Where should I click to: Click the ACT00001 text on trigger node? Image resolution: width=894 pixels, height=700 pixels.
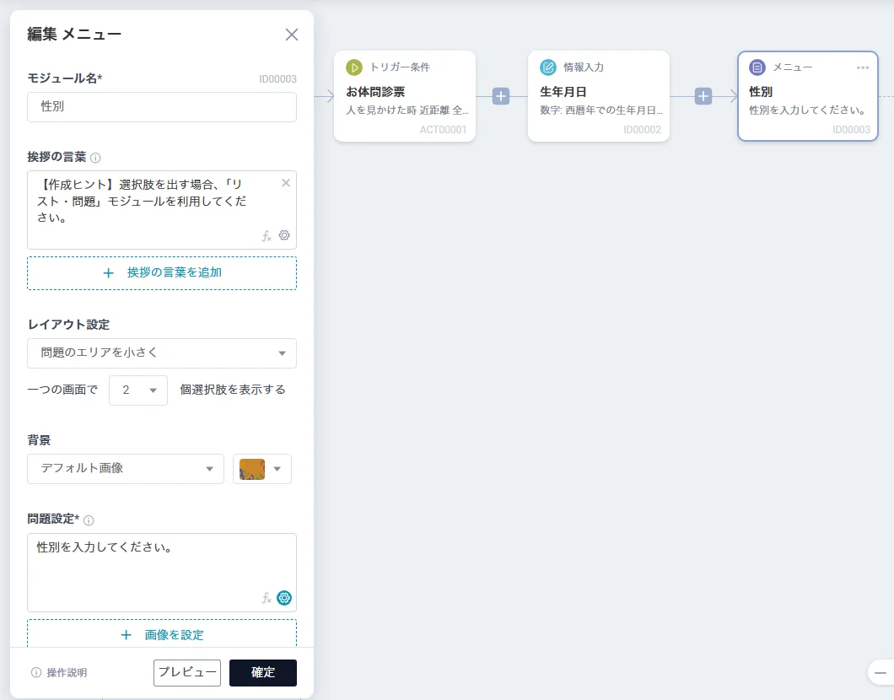(x=443, y=129)
